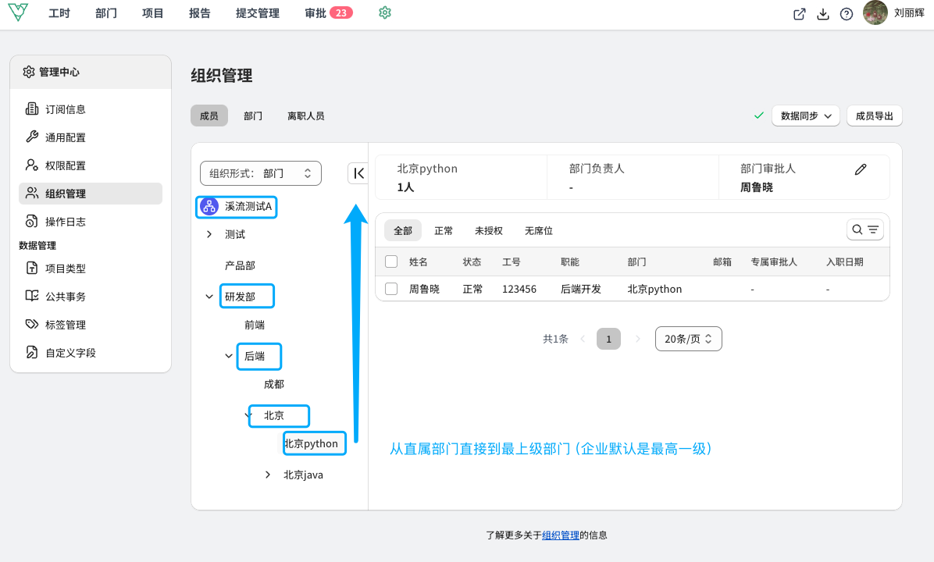Click the 成员导出 button
The width and height of the screenshot is (934, 562).
click(874, 116)
